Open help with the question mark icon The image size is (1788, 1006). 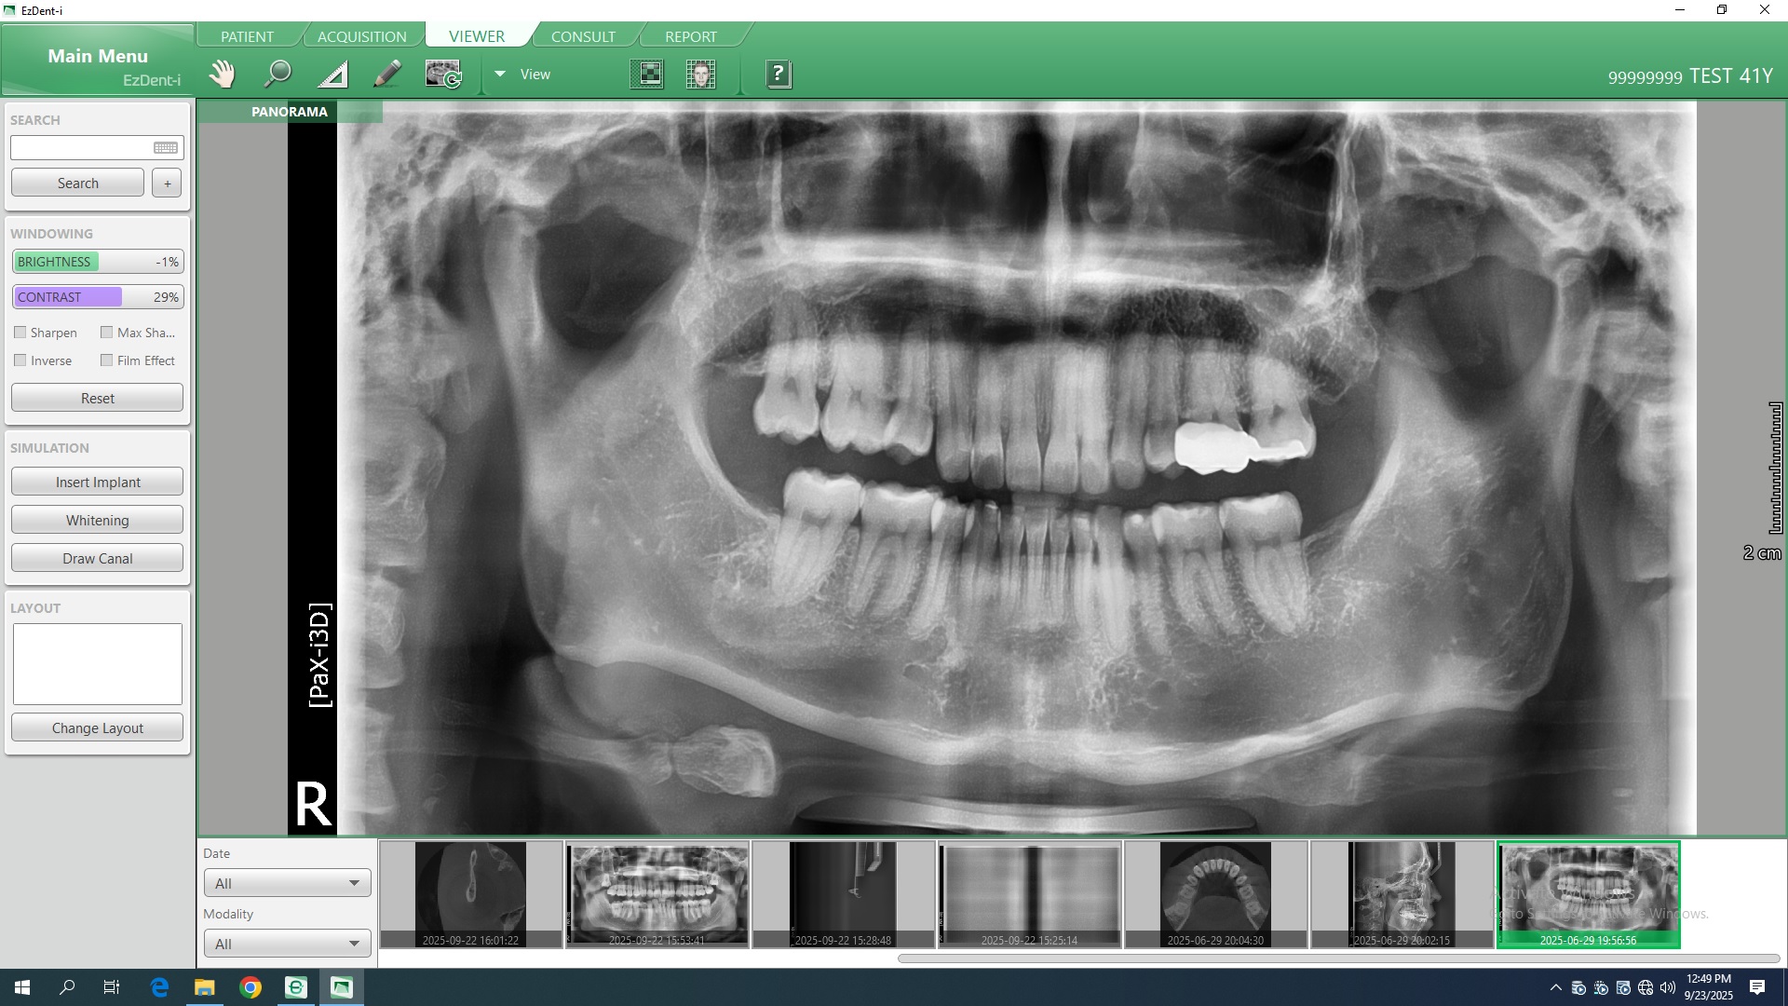pyautogui.click(x=779, y=74)
